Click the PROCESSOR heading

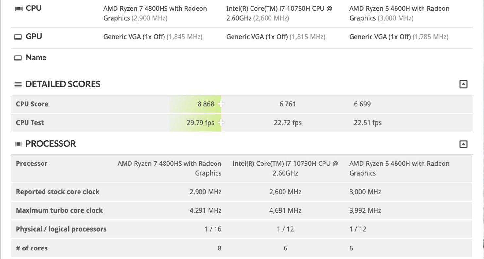51,144
